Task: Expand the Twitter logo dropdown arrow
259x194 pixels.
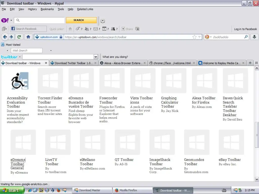Action: coord(20,57)
